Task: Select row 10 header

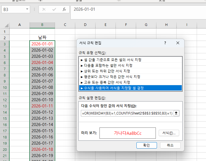Action: pos(5,87)
